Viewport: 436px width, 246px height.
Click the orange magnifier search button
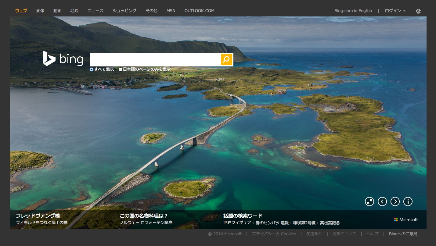coord(226,59)
